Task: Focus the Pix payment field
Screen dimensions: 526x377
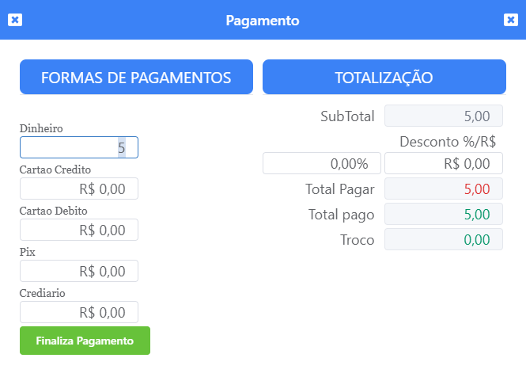Action: click(79, 271)
